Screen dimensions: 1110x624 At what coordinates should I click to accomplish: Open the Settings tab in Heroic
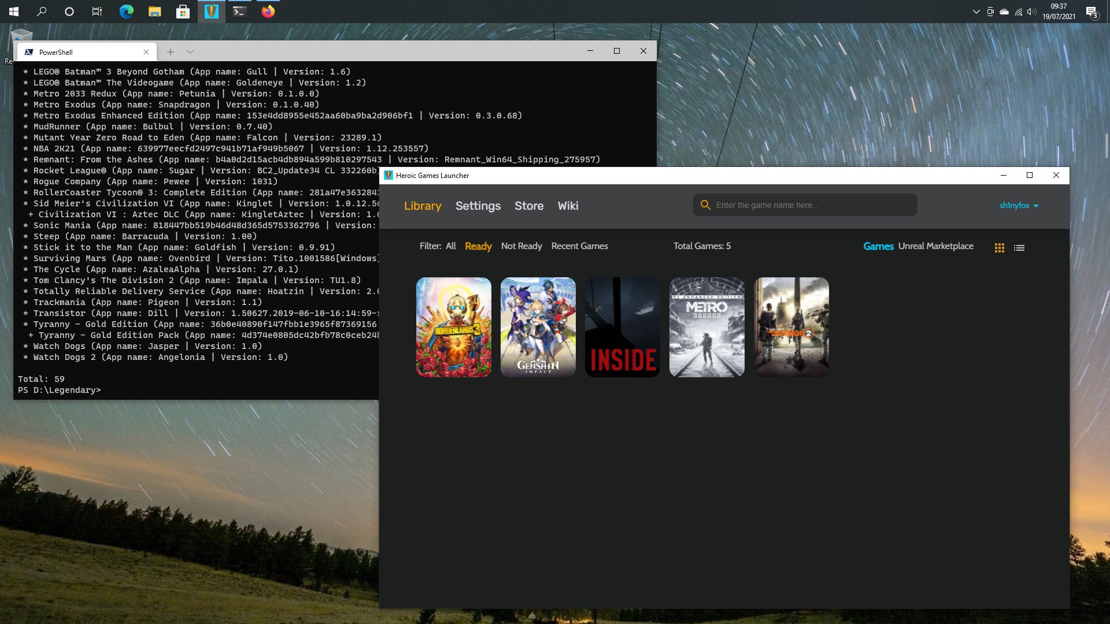478,206
